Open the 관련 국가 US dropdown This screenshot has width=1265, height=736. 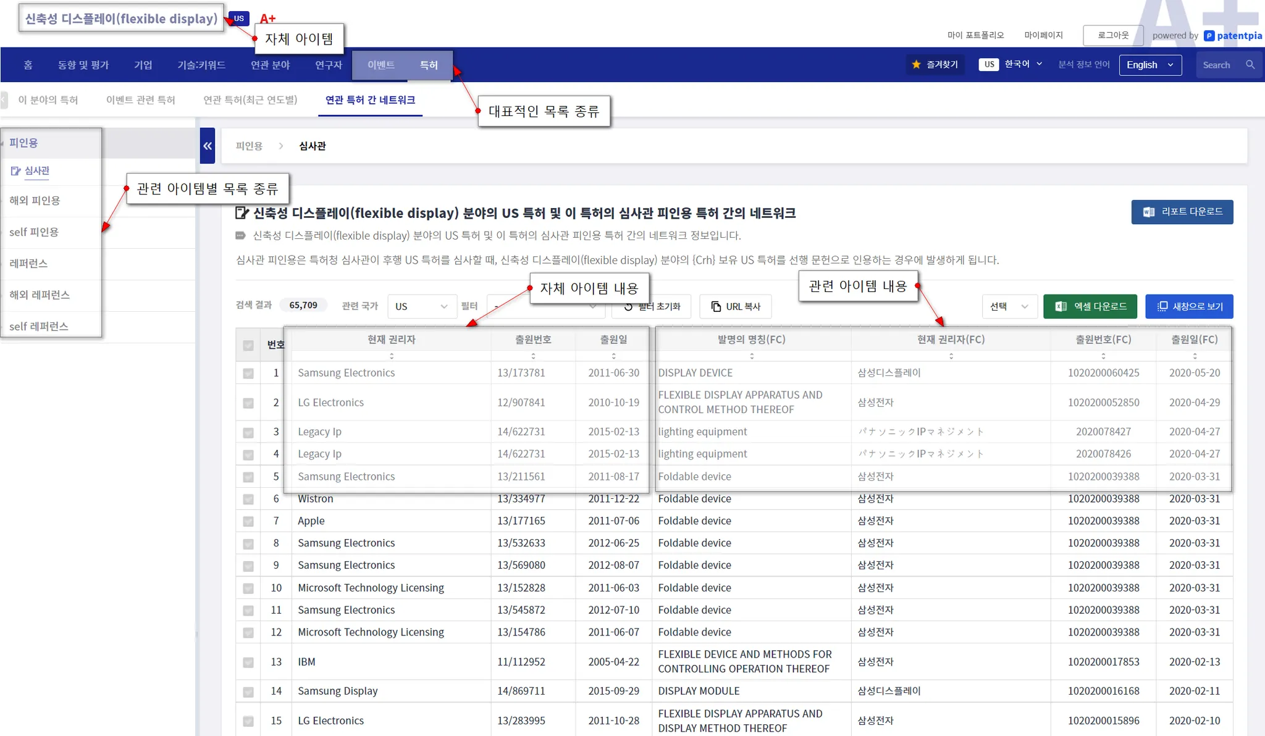421,306
